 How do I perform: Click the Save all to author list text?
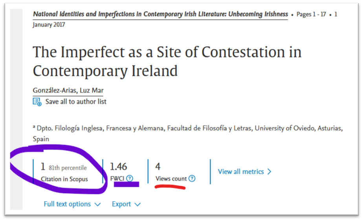[x=76, y=102]
